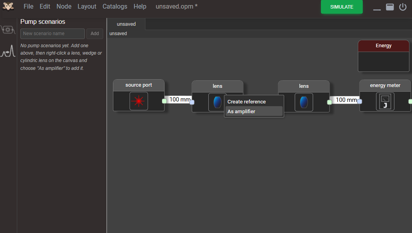Open the File menu
412x233 pixels.
[29, 6]
